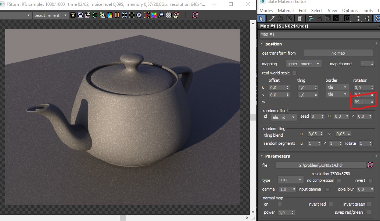Open the v border tile dropdown
This screenshot has height=221, width=380.
point(337,94)
